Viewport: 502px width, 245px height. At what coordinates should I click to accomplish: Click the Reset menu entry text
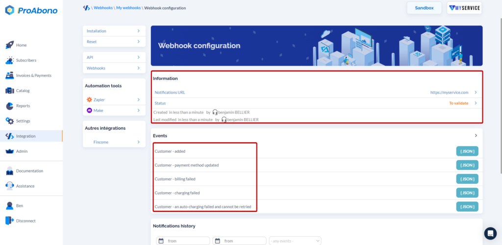(92, 42)
